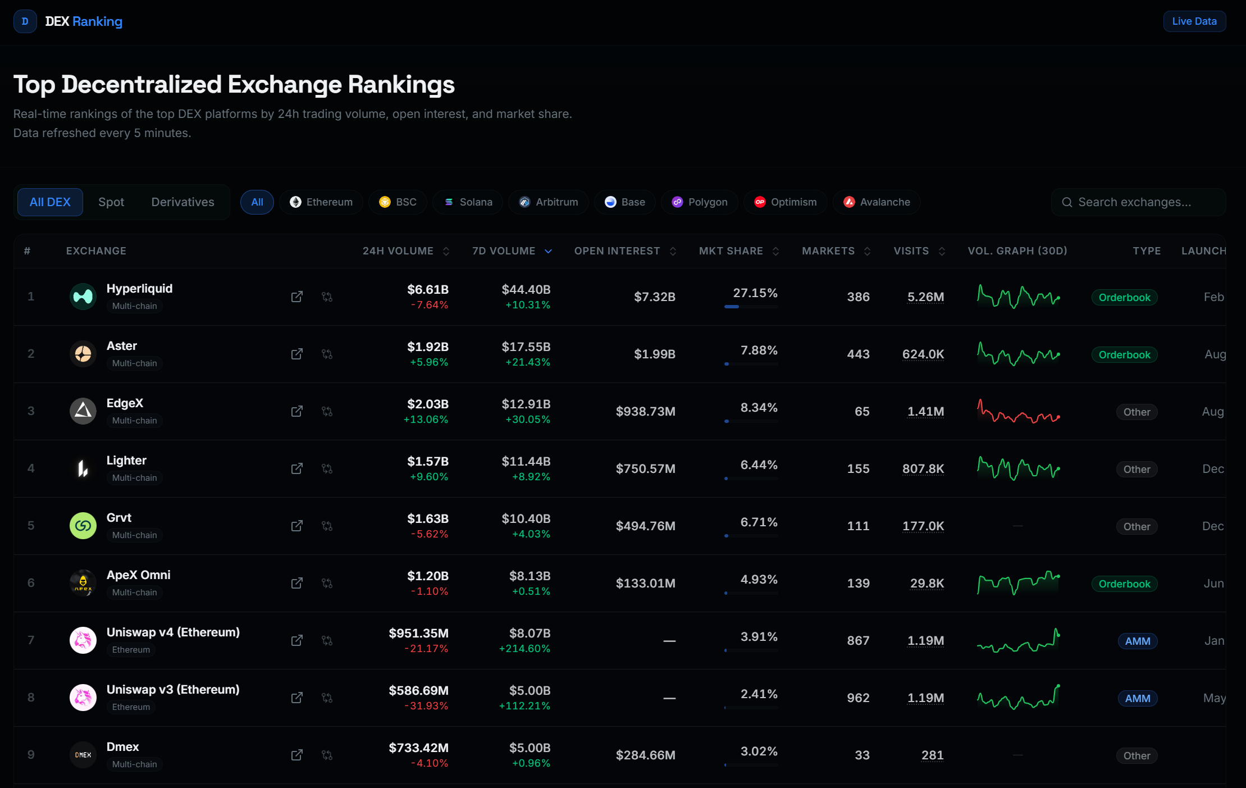Open the Uniswap v3 (Ethereum) exchange
Screen dimensions: 1246x788
pos(173,690)
